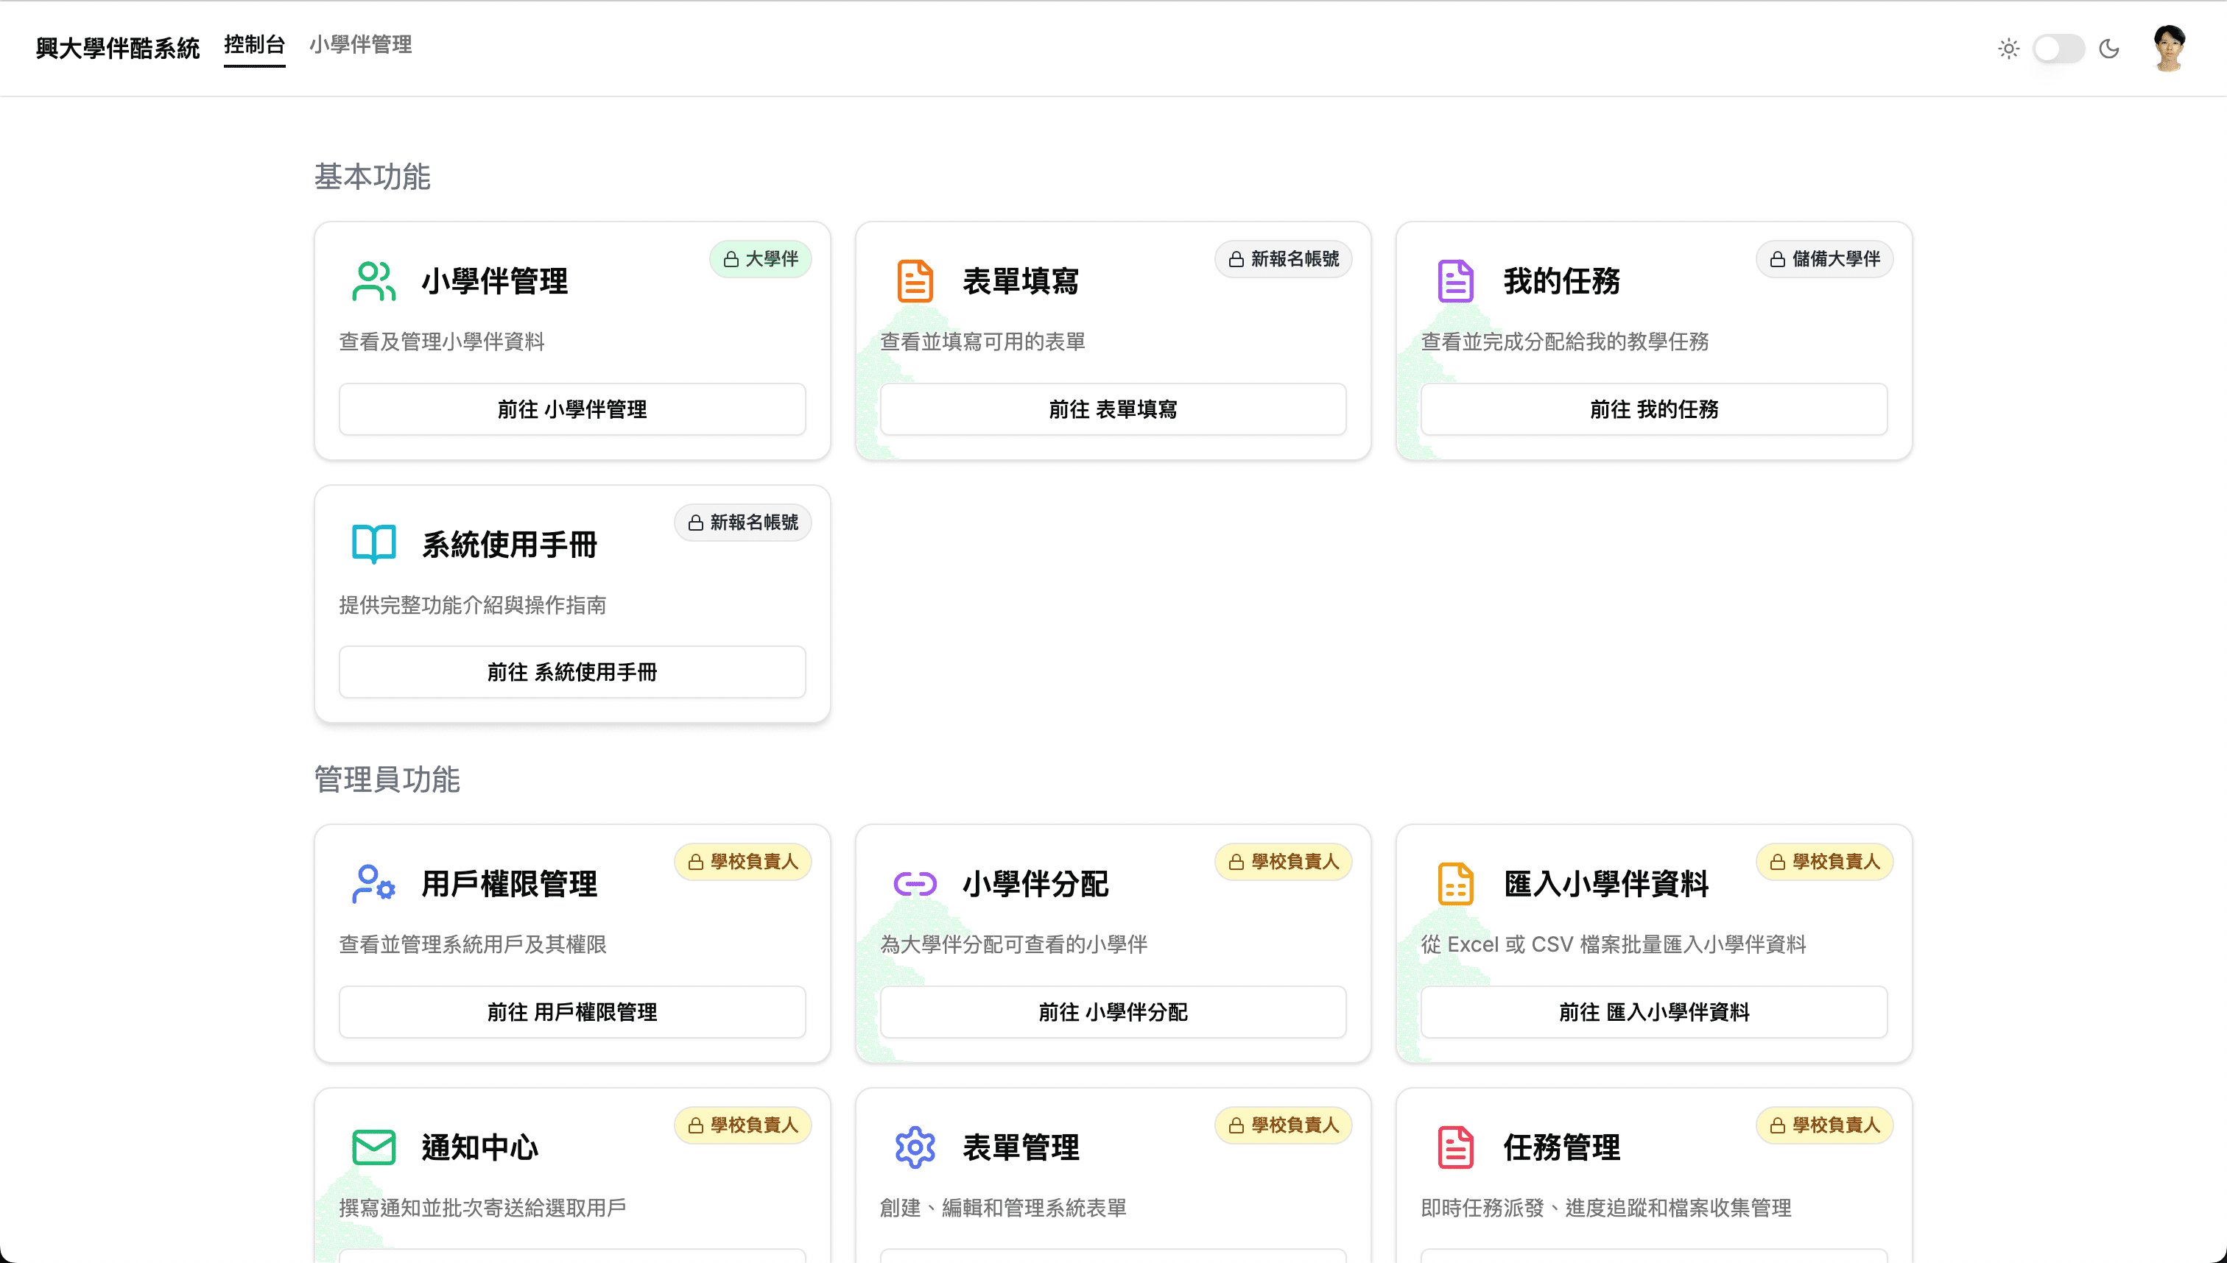Open the 系統使用手冊 book icon

click(373, 543)
